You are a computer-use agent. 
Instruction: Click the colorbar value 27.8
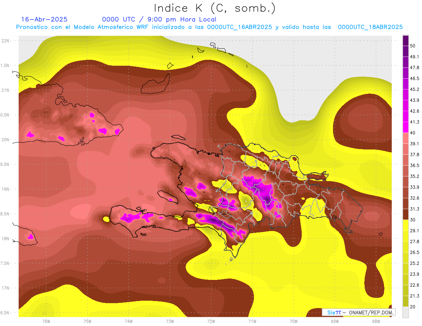pyautogui.click(x=414, y=241)
